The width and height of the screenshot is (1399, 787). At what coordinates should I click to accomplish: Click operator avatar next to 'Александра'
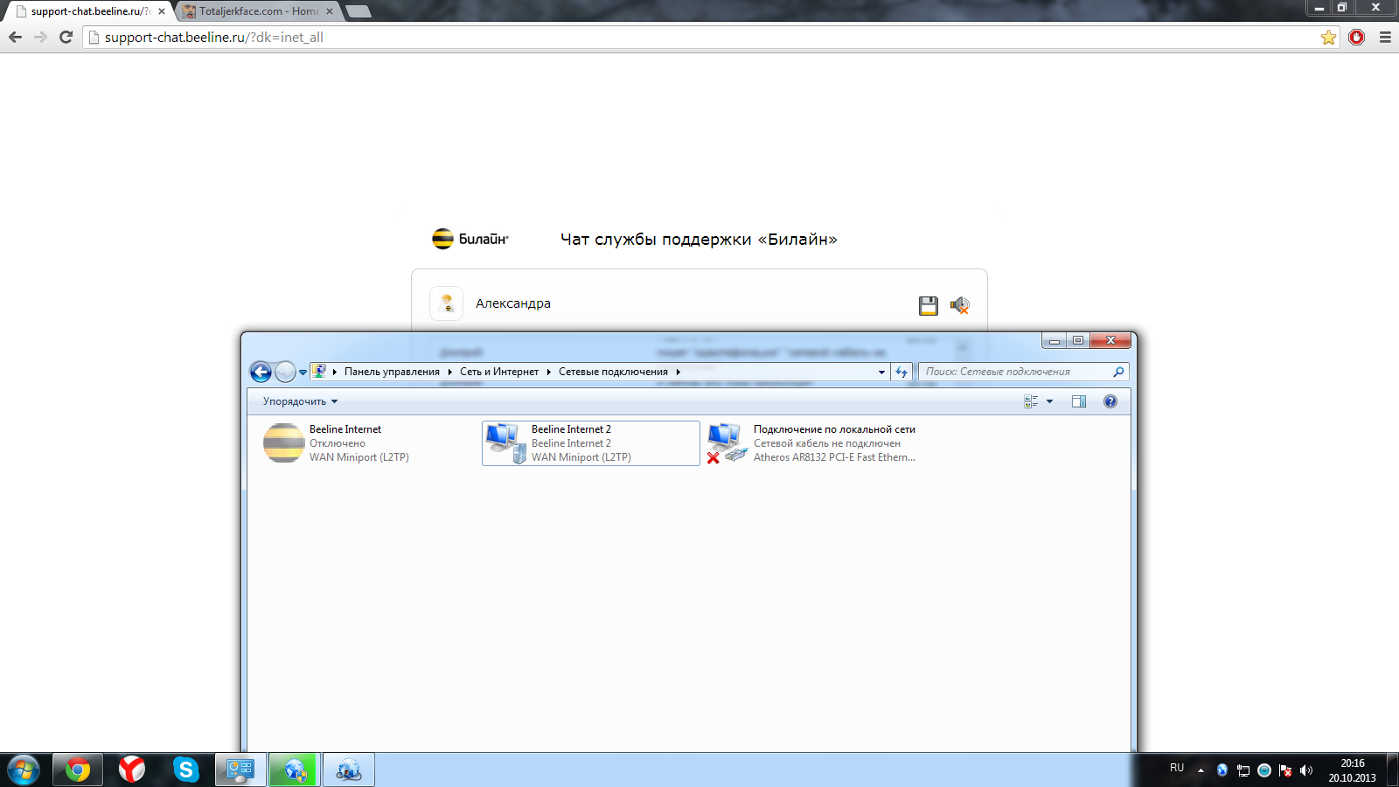point(447,303)
